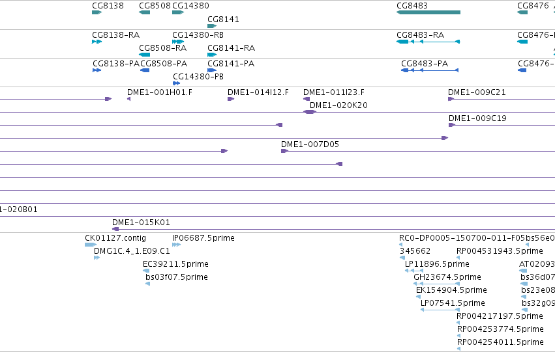Select EST IP06687.5prime
This screenshot has width=555, height=352.
[x=203, y=238]
